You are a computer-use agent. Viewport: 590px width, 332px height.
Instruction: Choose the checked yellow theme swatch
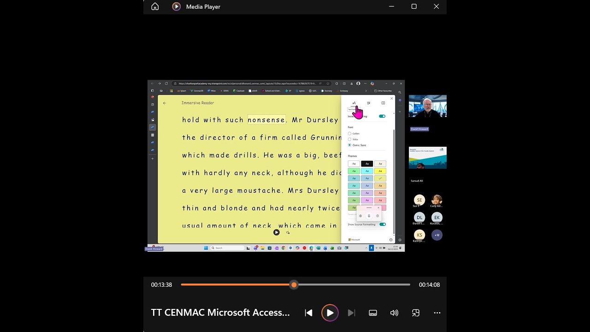(380, 178)
